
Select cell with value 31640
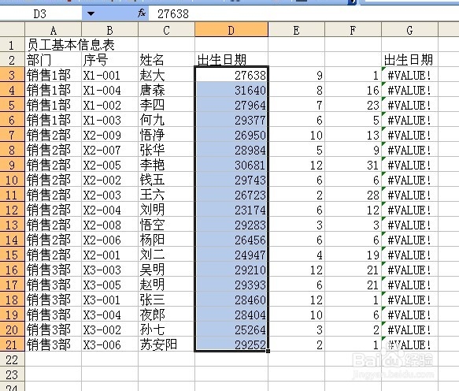[x=231, y=90]
